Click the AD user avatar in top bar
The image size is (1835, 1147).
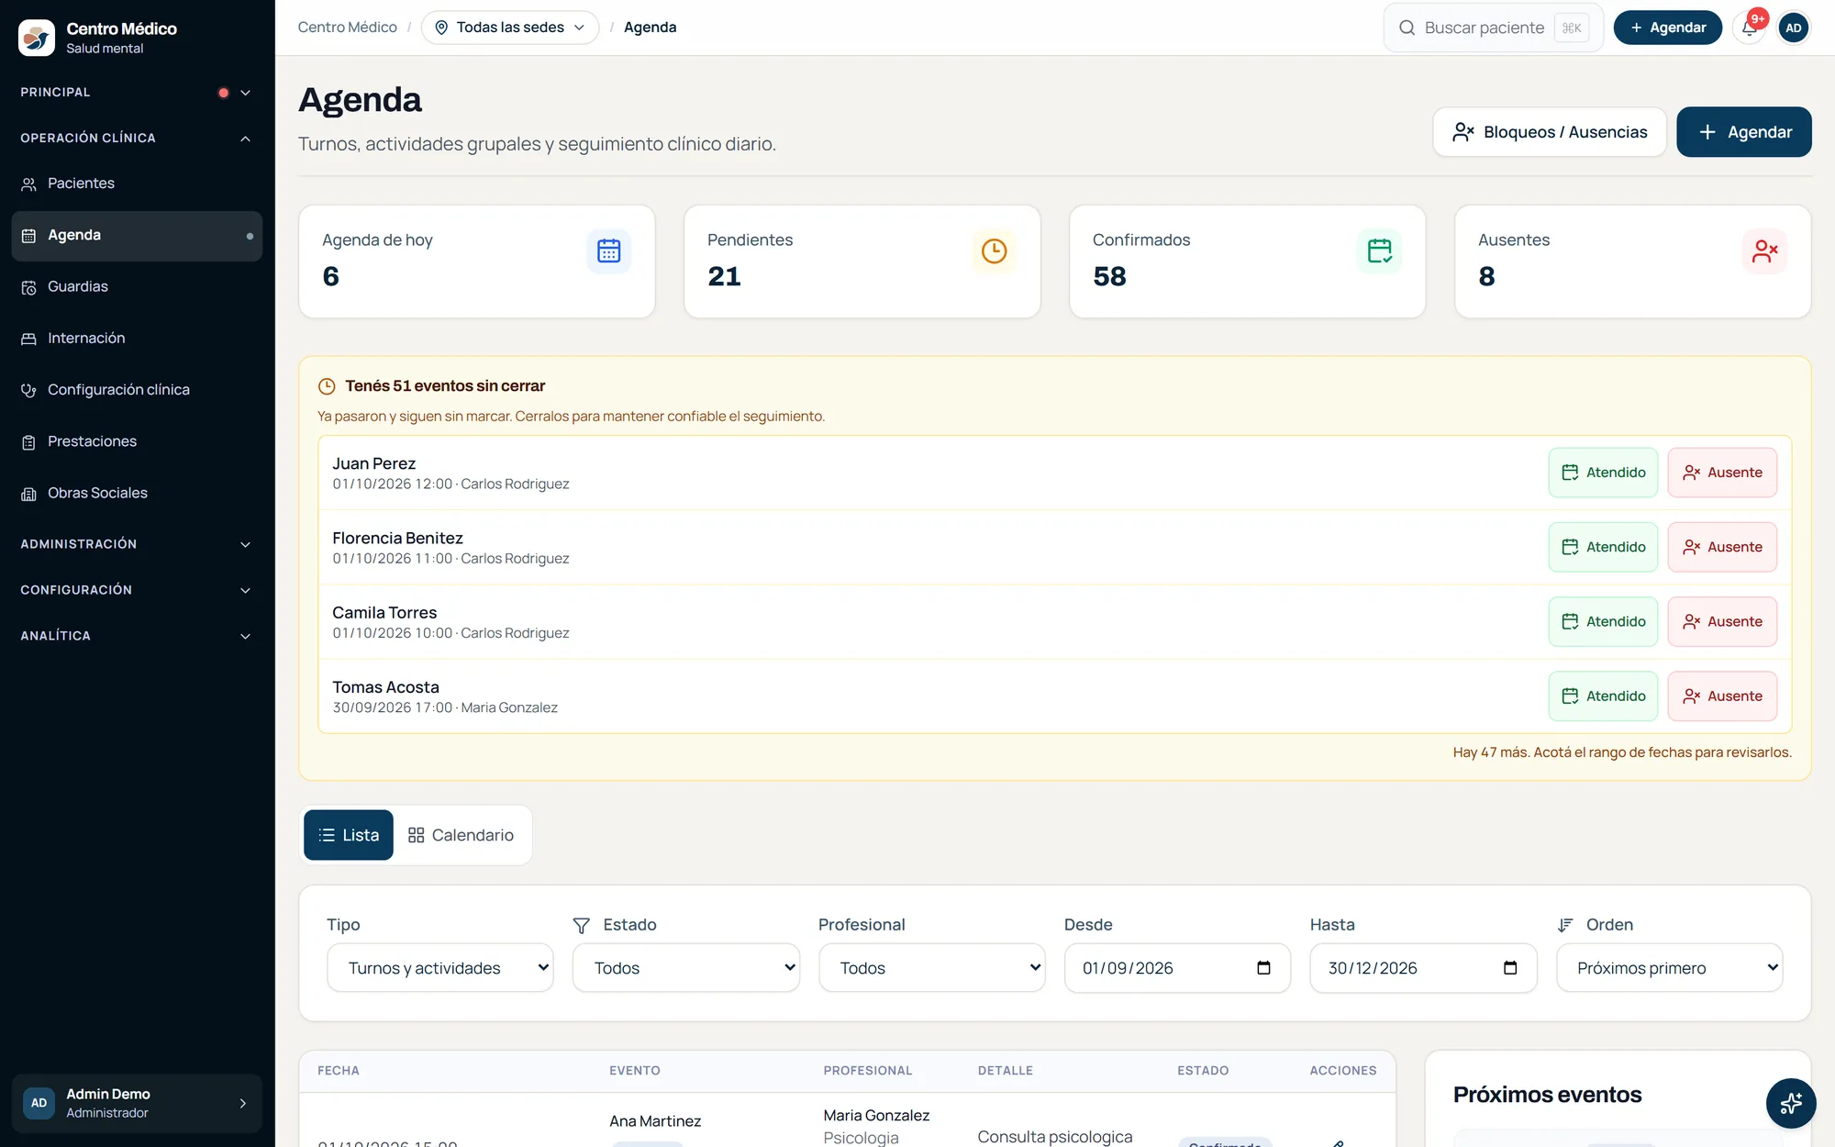pos(1794,28)
